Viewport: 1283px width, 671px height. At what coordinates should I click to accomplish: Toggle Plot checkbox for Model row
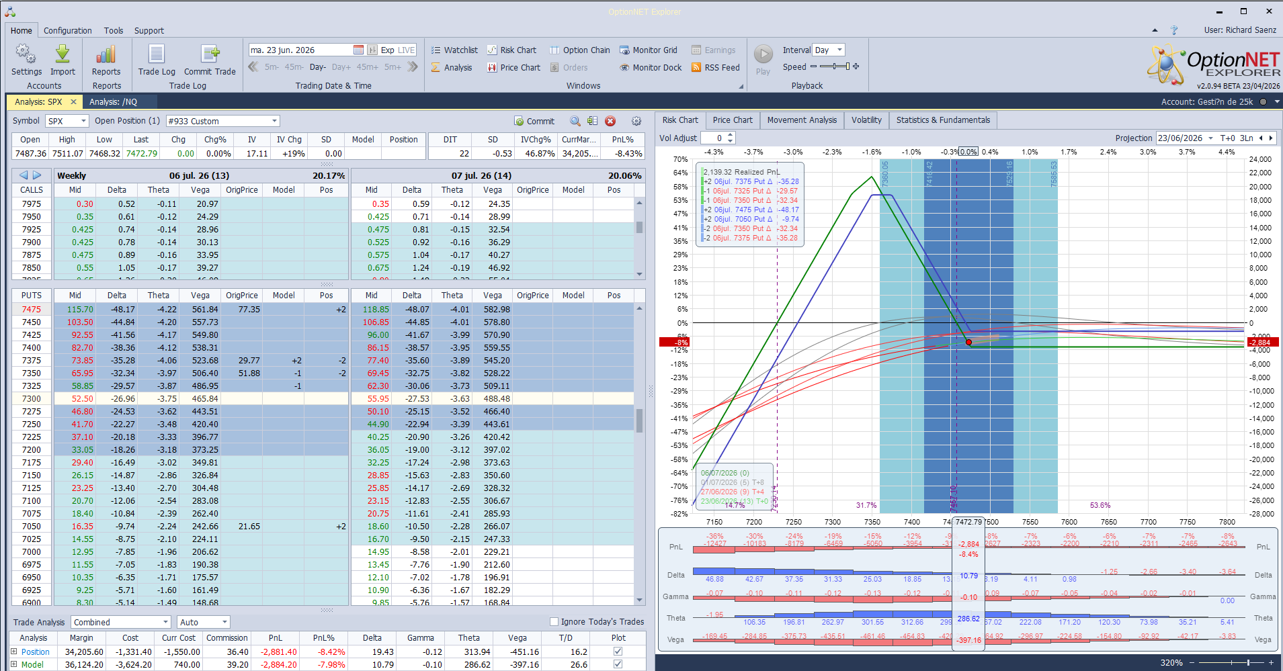click(618, 664)
